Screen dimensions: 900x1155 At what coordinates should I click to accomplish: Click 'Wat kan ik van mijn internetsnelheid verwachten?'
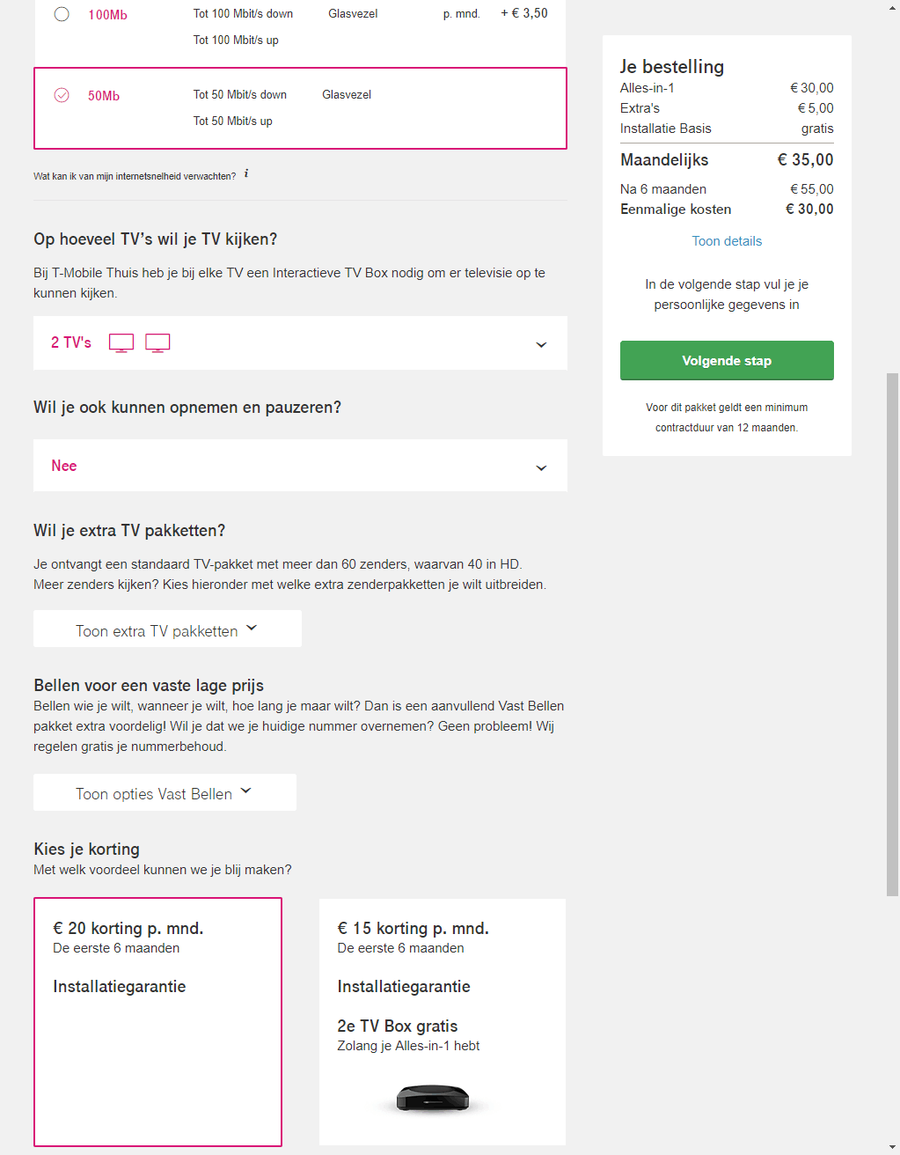pyautogui.click(x=135, y=176)
